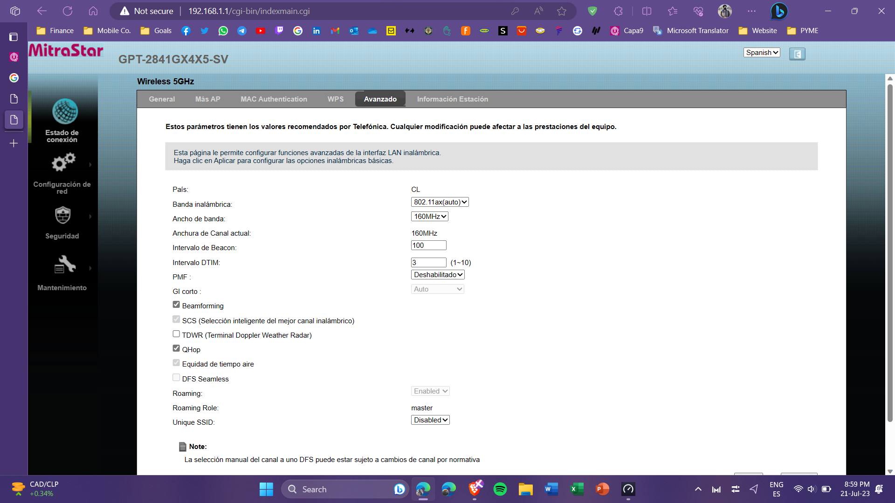Open the PMF Deshabilitado dropdown
Screen dimensions: 895x503
coord(438,275)
